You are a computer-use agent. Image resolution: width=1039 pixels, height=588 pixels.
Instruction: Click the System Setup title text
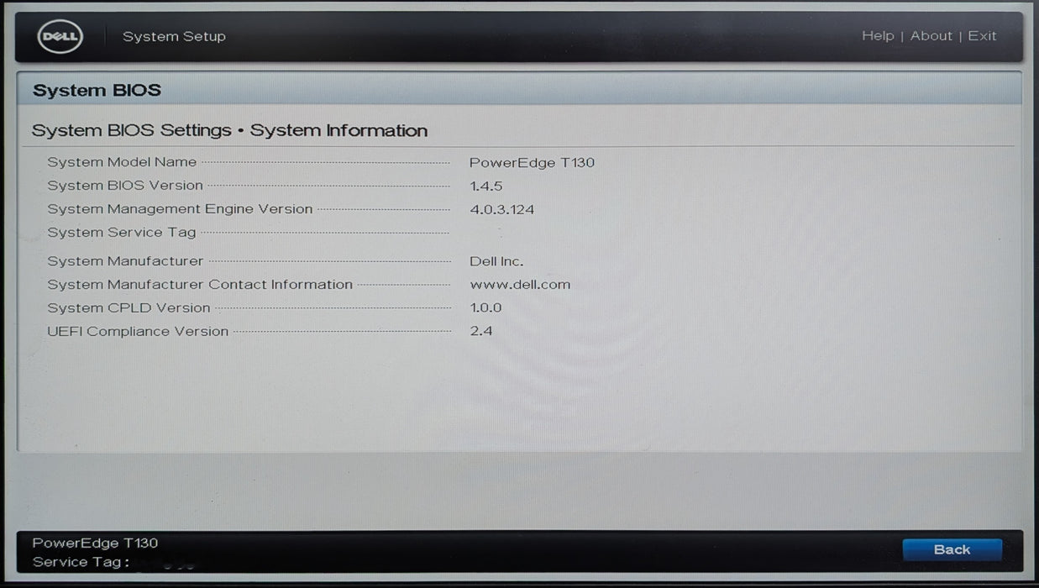[174, 36]
